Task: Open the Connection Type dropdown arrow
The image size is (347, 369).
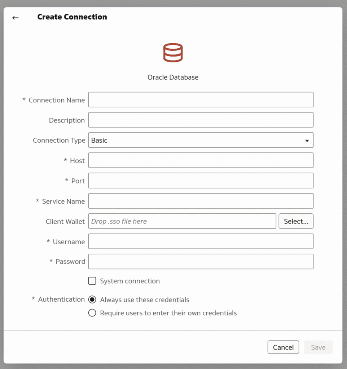Action: (307, 141)
